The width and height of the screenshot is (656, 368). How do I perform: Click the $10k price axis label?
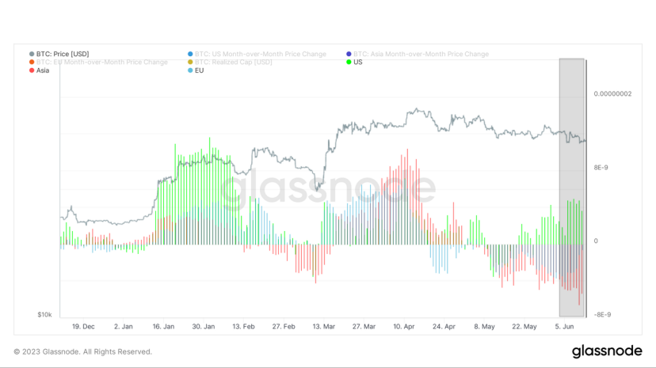[44, 314]
